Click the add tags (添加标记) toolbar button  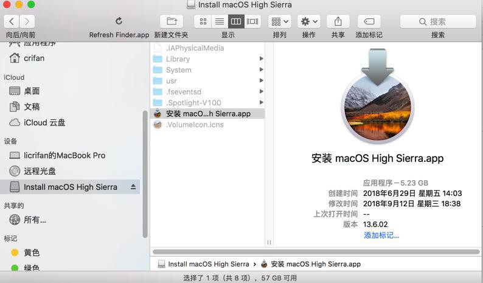click(x=369, y=21)
